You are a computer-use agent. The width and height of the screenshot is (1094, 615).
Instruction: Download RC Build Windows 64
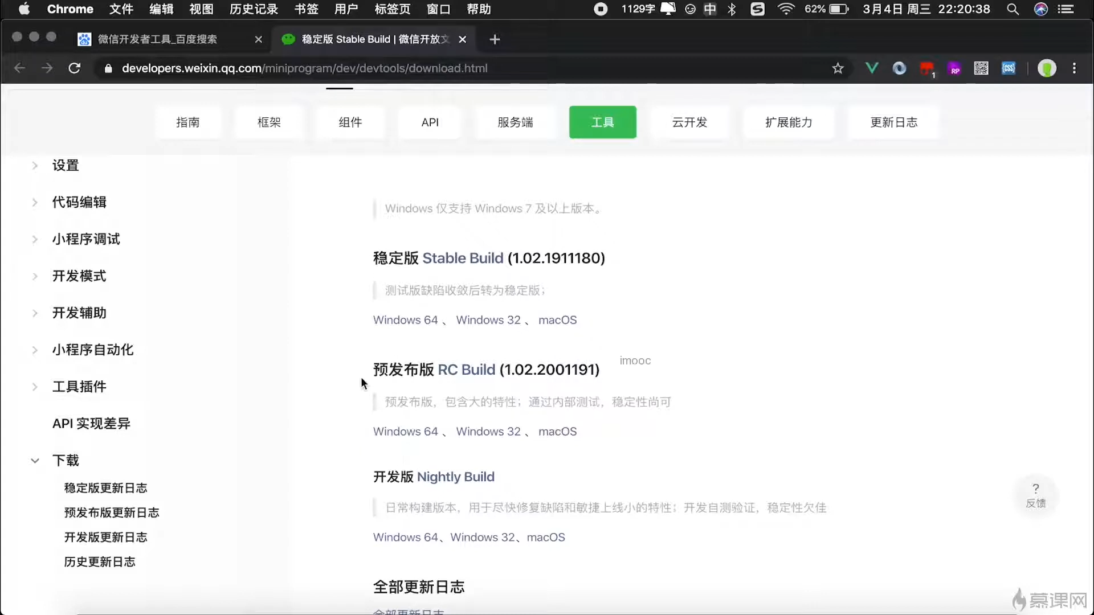tap(405, 432)
